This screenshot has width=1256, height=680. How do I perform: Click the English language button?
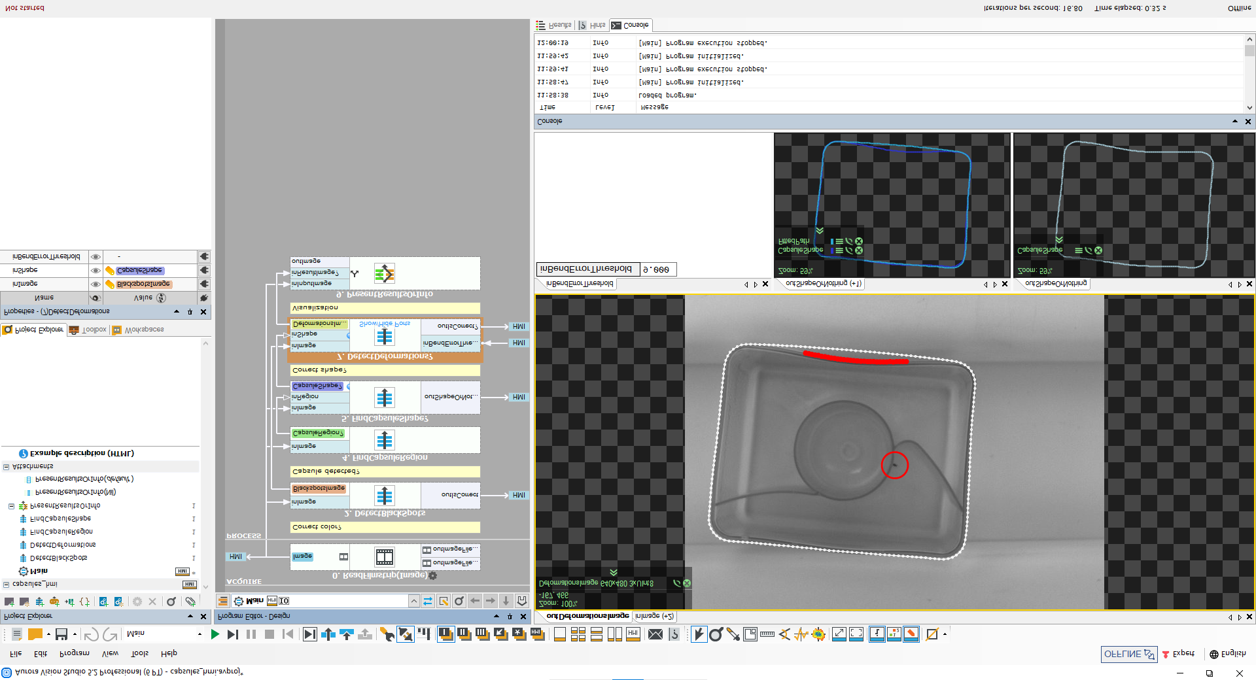tap(1229, 654)
